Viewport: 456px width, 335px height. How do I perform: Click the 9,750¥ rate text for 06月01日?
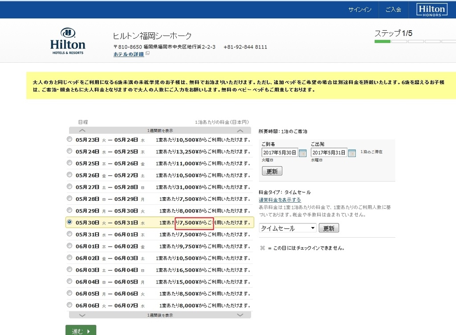[189, 246]
